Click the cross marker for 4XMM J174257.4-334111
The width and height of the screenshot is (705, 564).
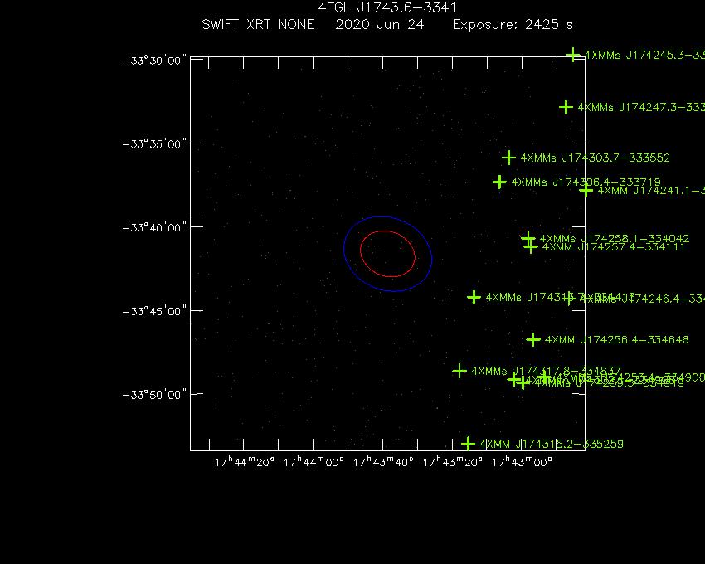[x=531, y=246]
